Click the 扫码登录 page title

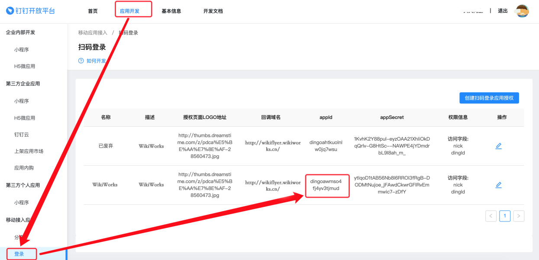[x=92, y=47]
